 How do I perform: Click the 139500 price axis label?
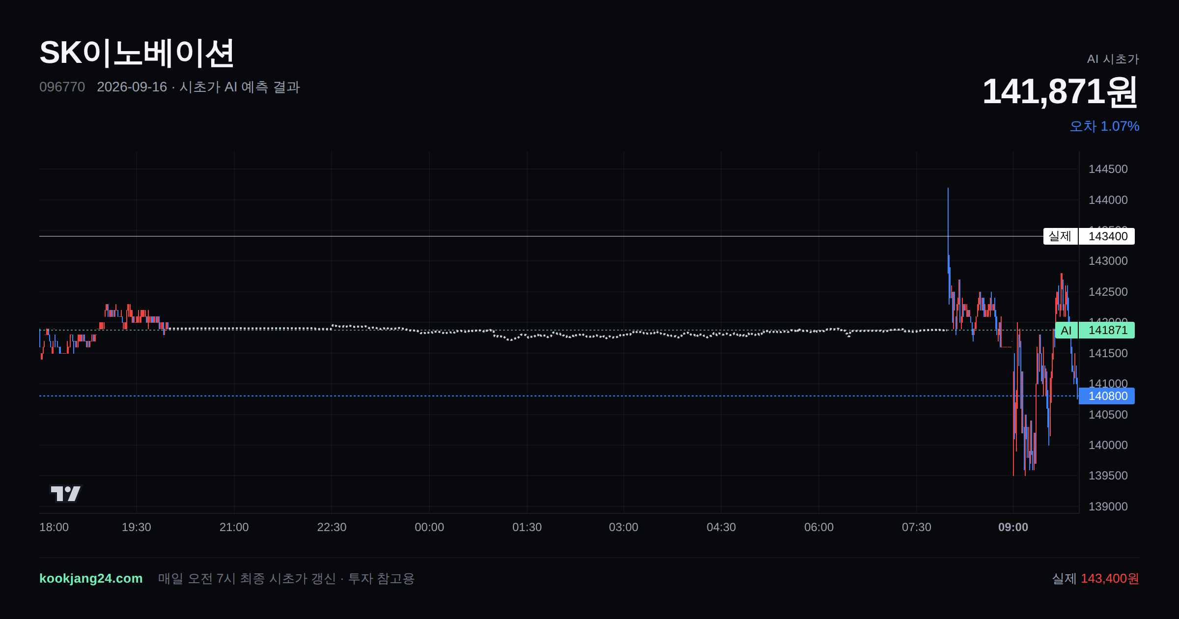(x=1108, y=476)
